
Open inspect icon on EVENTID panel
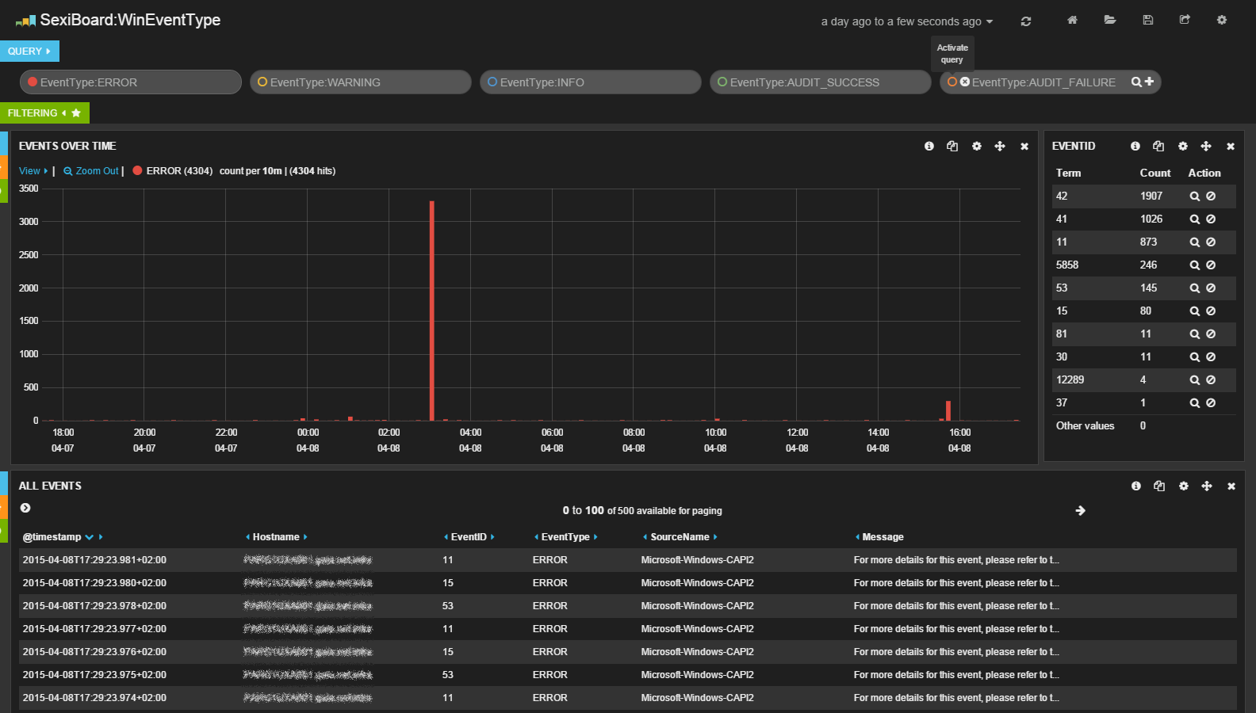point(1158,146)
